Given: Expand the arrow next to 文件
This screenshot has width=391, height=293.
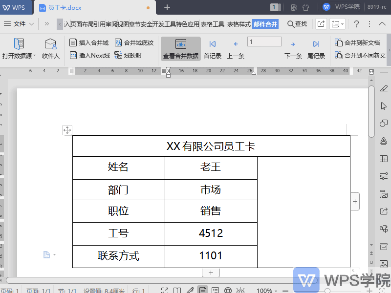Looking at the screenshot, I should [x=31, y=24].
